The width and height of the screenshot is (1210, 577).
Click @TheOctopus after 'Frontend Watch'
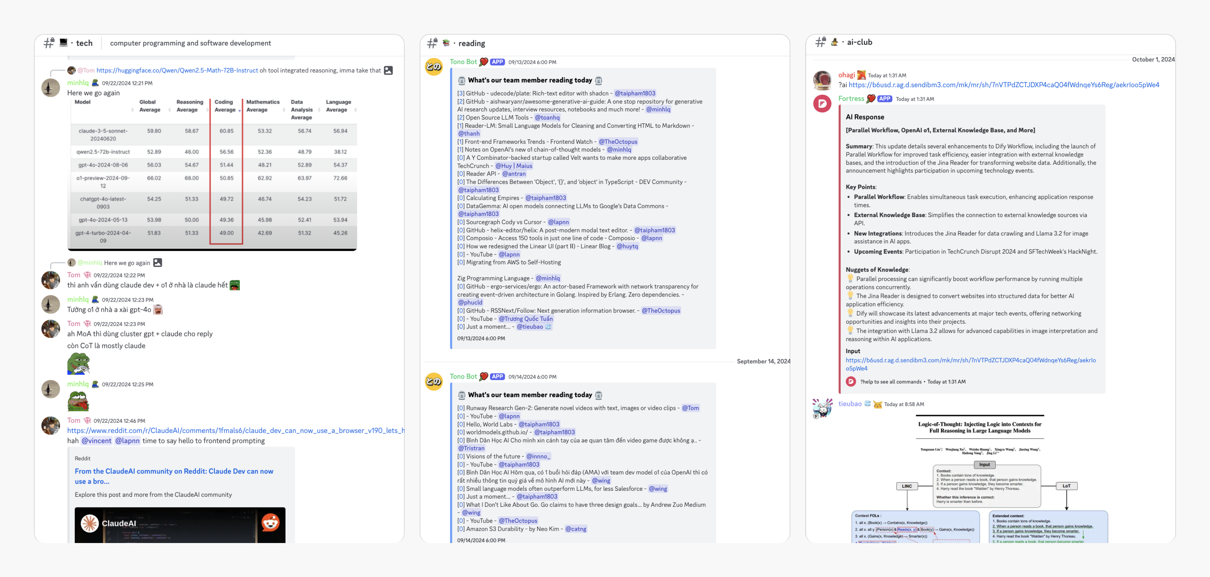coord(618,142)
